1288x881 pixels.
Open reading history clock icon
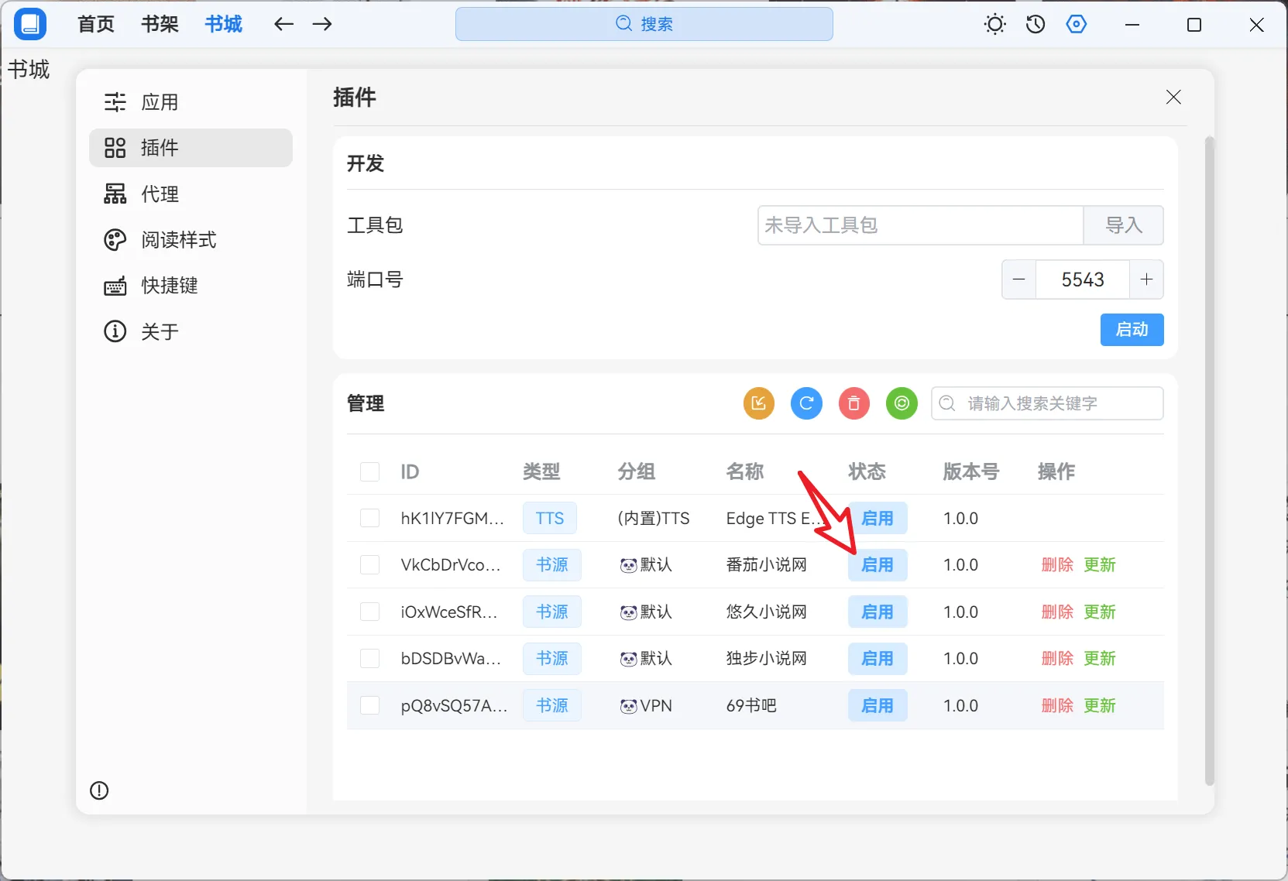(1036, 24)
